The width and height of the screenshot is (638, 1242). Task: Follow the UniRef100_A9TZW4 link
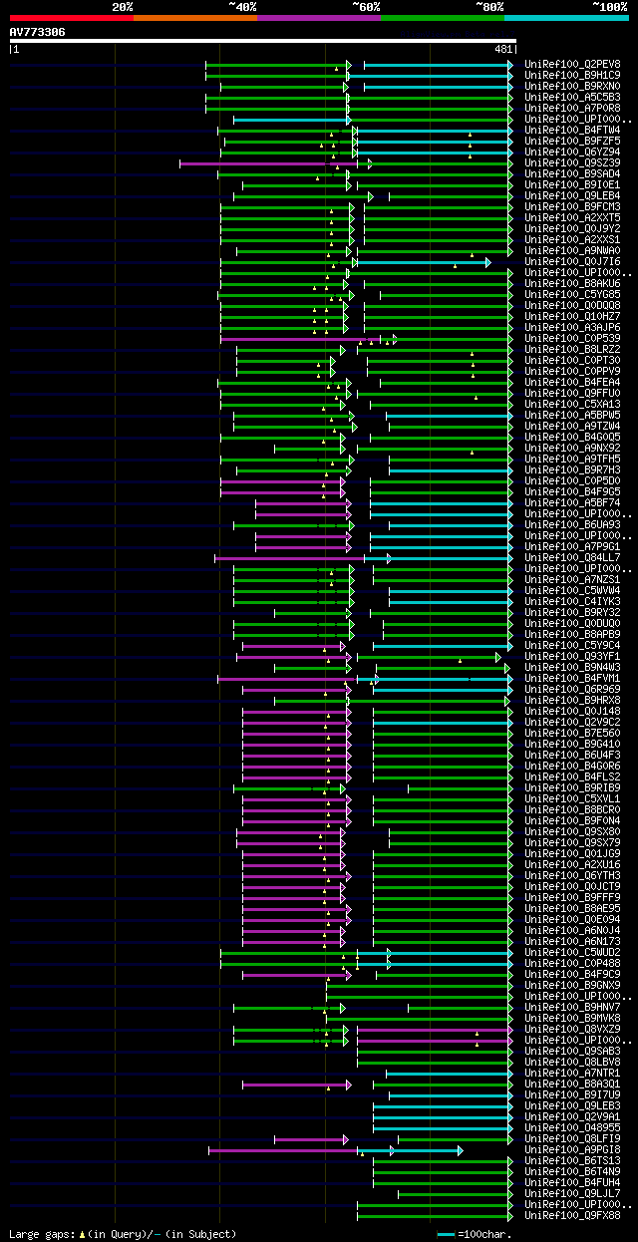click(572, 426)
